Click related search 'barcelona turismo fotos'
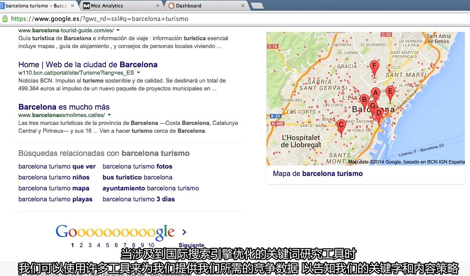 coord(137,166)
